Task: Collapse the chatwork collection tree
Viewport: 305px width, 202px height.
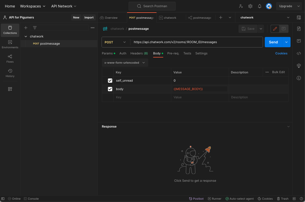Action: (26, 36)
